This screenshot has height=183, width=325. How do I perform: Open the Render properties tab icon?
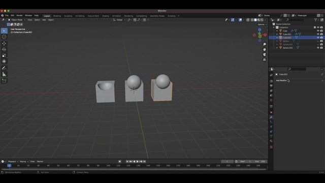coord(271,81)
